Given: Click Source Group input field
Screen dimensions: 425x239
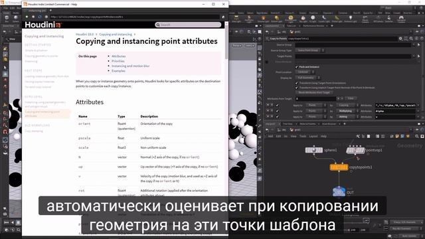Looking at the screenshot, I should (353, 44).
